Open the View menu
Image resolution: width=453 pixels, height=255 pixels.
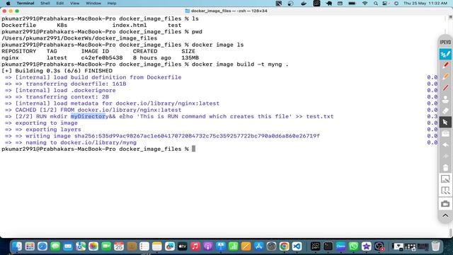pyautogui.click(x=74, y=3)
